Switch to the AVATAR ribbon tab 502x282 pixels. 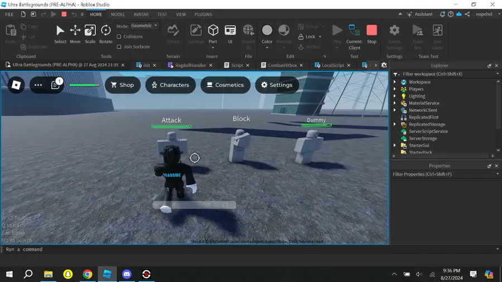tap(141, 14)
